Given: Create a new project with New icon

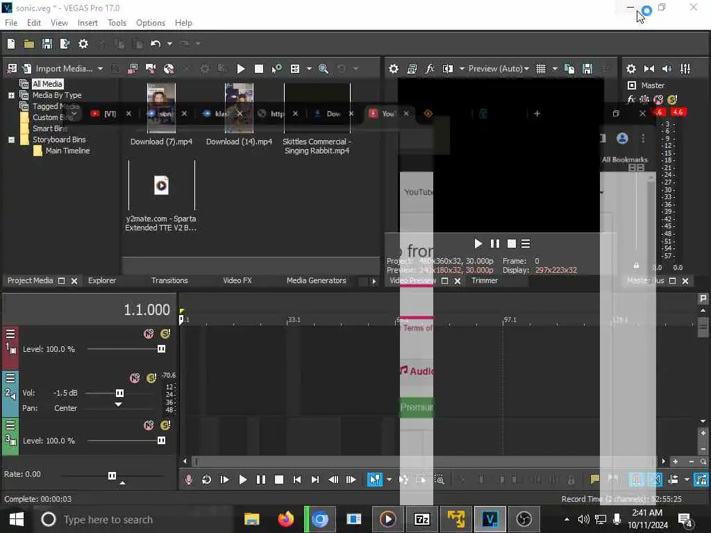Looking at the screenshot, I should pyautogui.click(x=11, y=44).
